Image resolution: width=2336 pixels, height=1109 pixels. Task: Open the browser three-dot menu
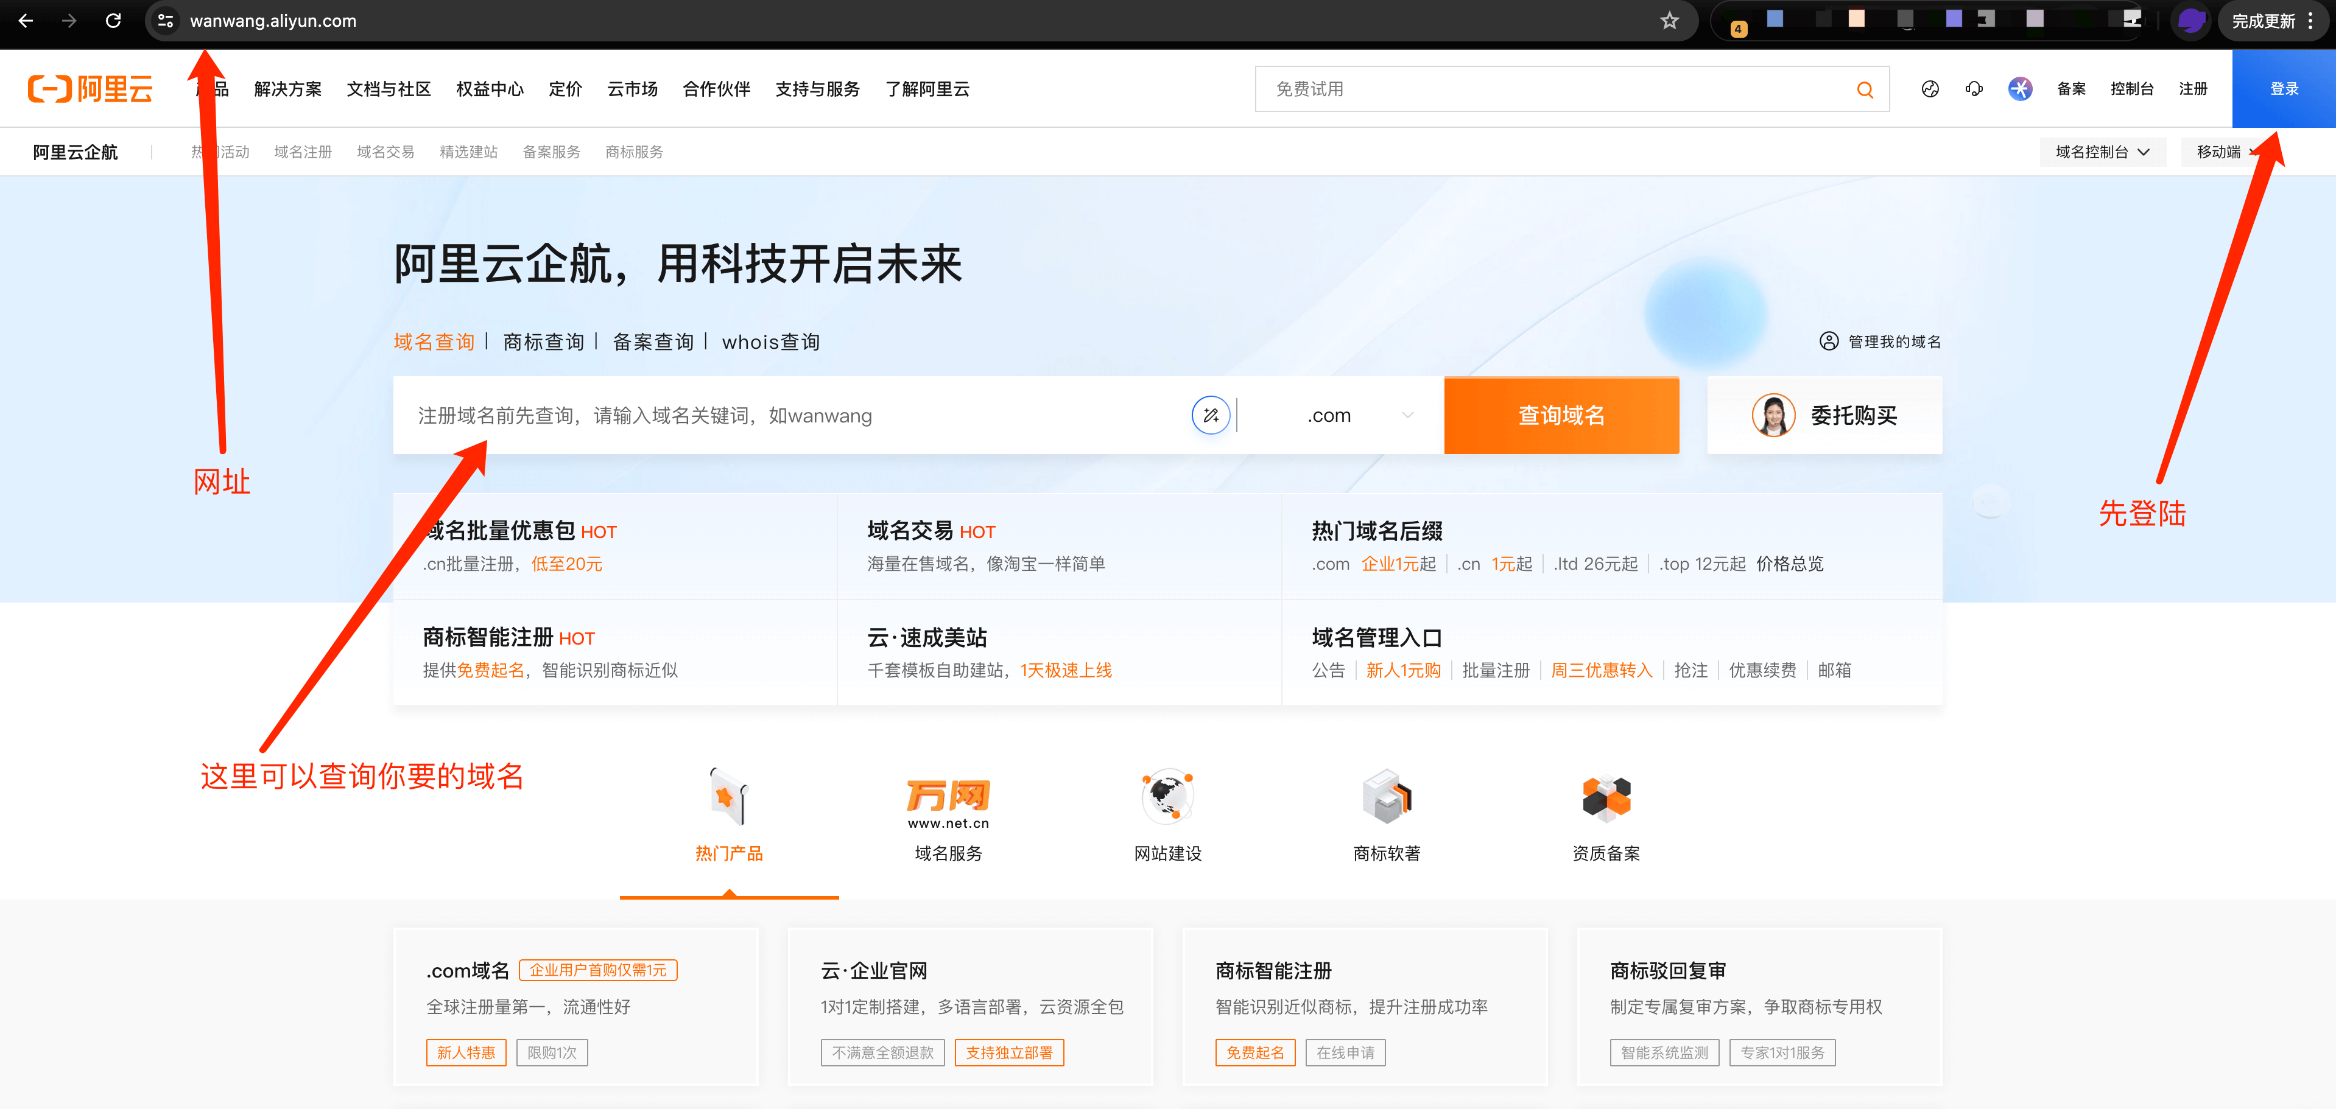click(x=2310, y=20)
